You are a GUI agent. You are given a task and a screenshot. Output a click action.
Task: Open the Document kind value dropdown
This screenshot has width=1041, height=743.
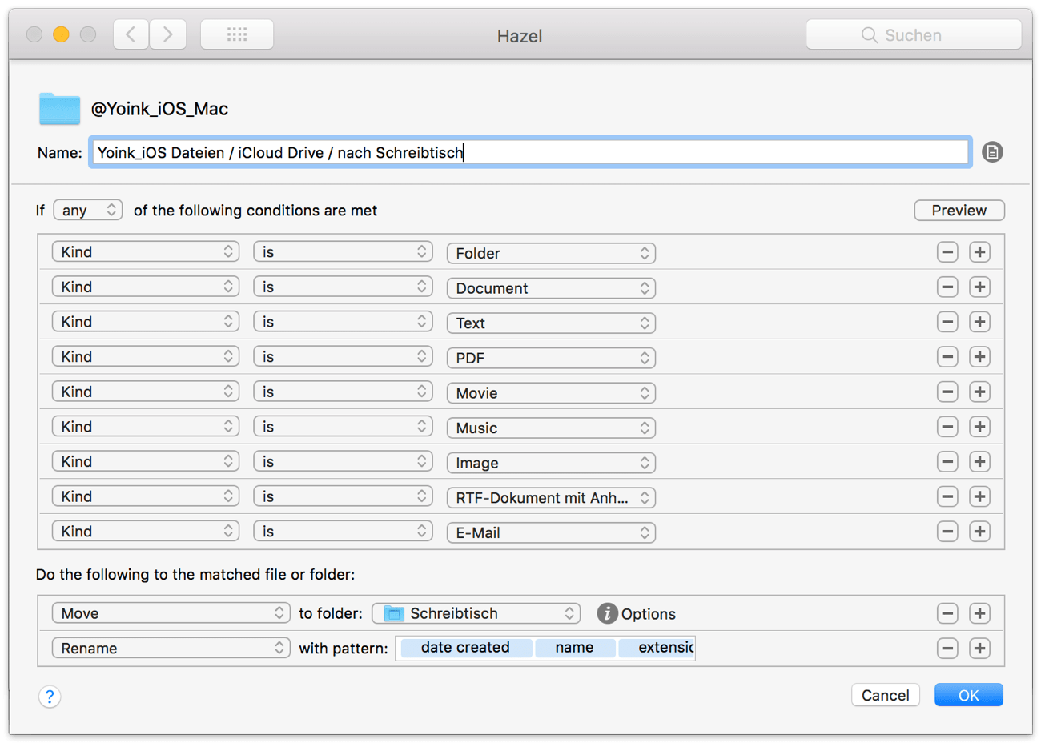pyautogui.click(x=551, y=288)
